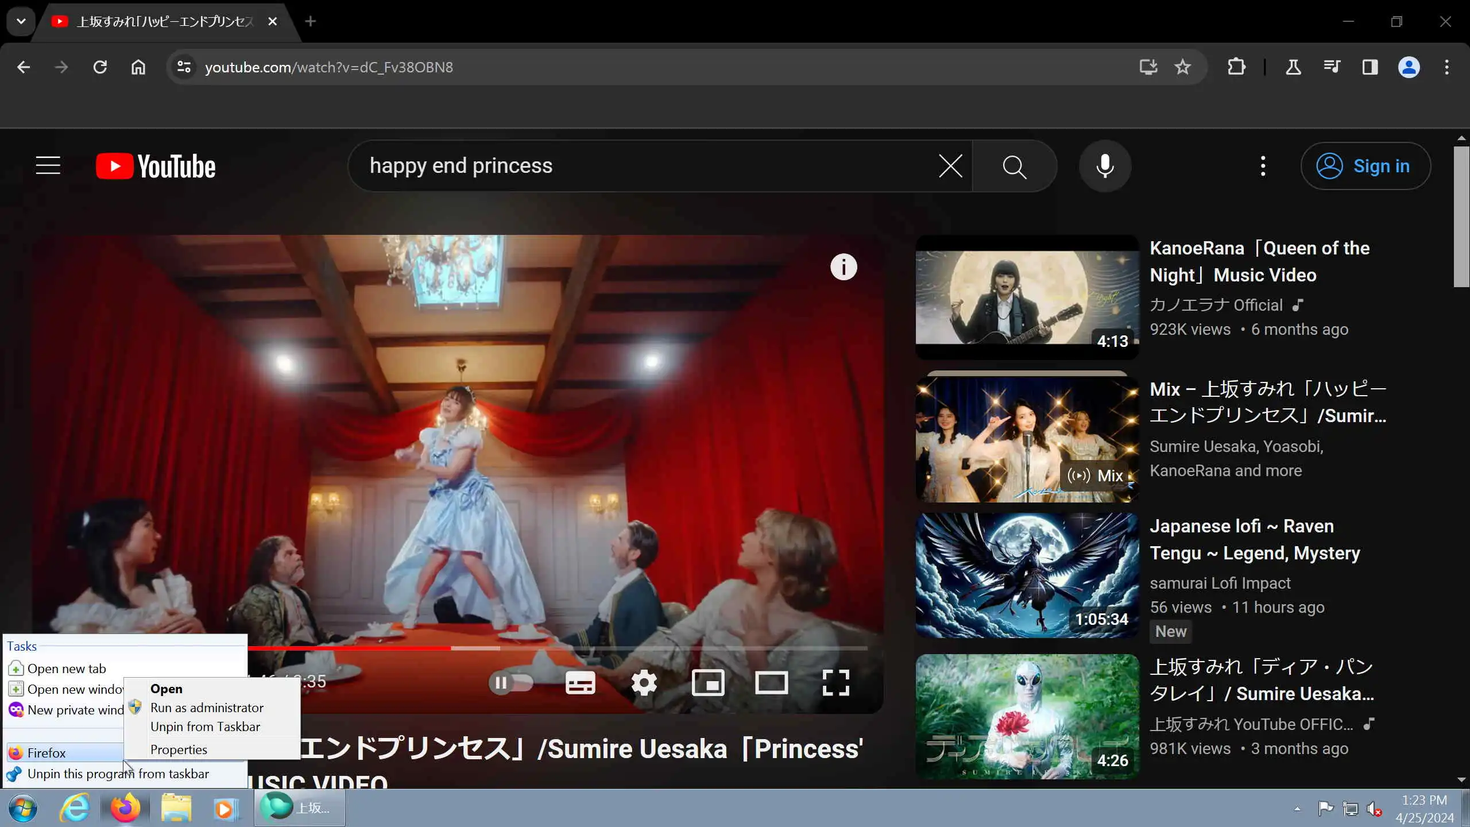The image size is (1470, 827).
Task: Toggle the autoplay switch in player
Action: (510, 683)
